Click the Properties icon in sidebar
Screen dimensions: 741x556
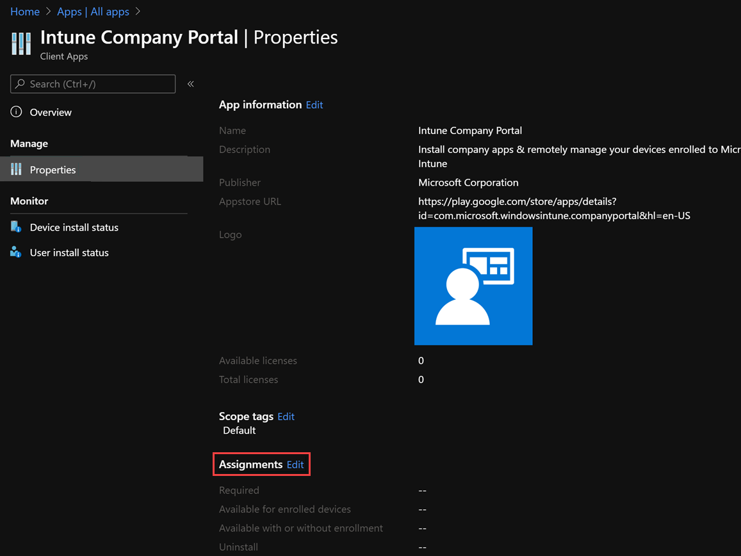[x=16, y=169]
